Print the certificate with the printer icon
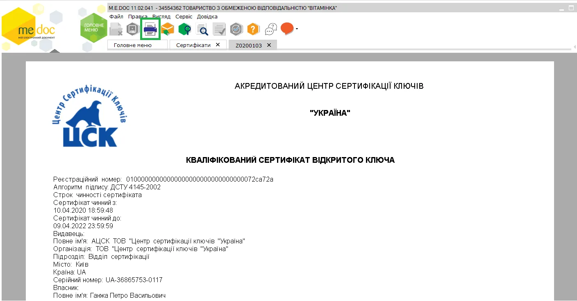Viewport: 577px width, 301px height. [x=150, y=29]
